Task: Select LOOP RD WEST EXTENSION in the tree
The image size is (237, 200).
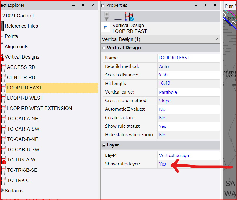Action: (x=39, y=108)
